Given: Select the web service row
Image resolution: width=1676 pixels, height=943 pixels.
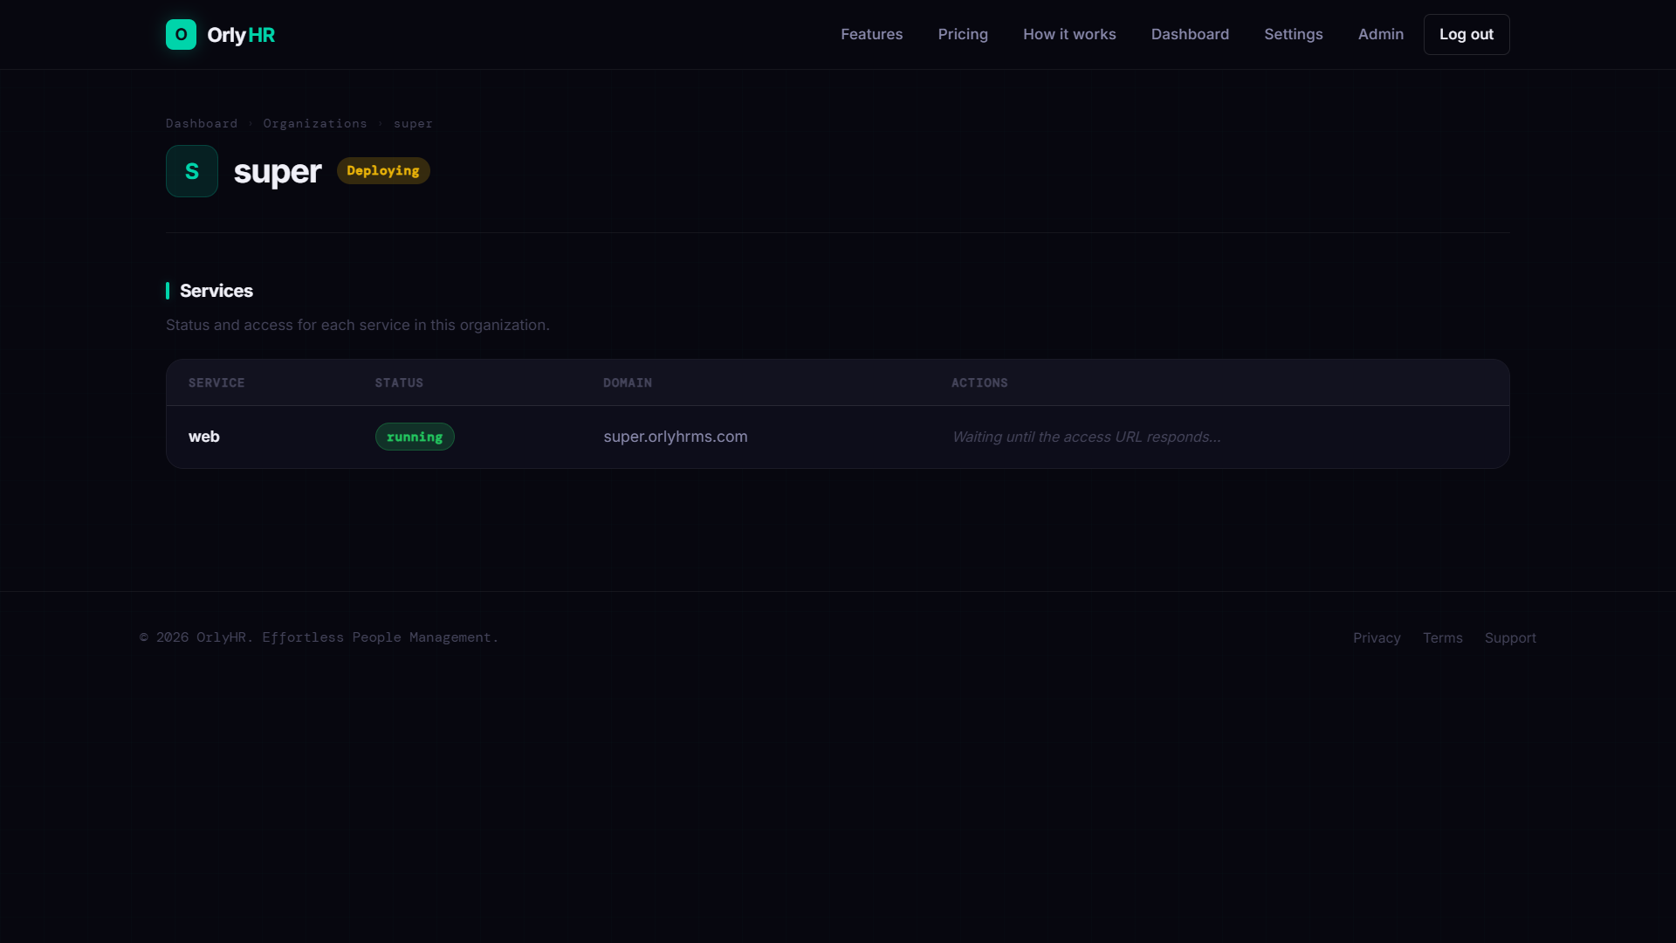Looking at the screenshot, I should coord(203,437).
